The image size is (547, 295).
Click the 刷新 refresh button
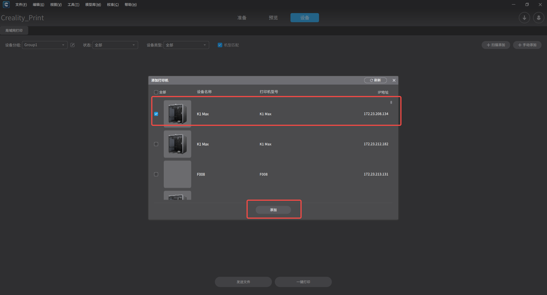376,80
